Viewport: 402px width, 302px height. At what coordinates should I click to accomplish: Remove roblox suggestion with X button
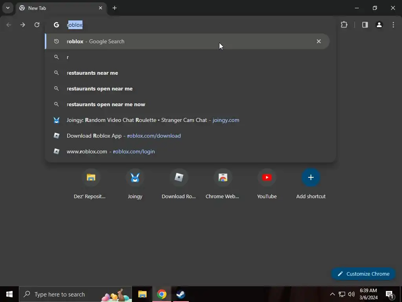click(319, 41)
